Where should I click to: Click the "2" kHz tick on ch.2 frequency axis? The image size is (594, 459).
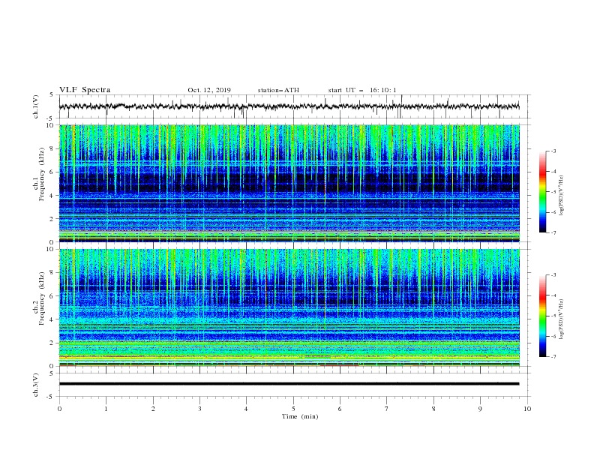click(x=52, y=343)
